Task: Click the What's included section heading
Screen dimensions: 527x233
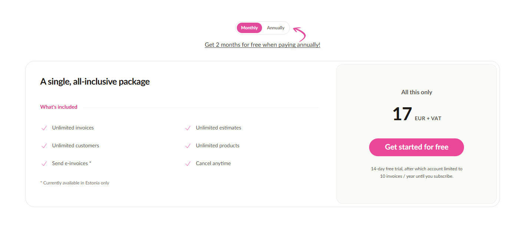Action: click(59, 107)
